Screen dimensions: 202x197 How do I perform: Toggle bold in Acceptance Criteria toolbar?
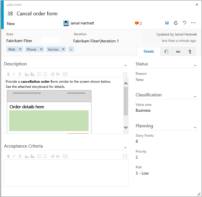(x=8, y=156)
